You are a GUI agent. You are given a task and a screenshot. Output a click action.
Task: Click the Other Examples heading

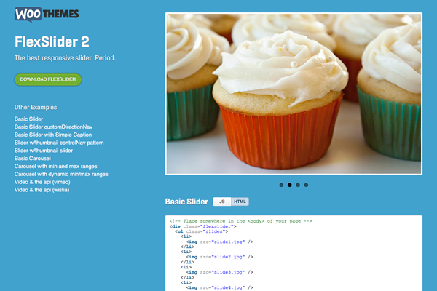pyautogui.click(x=36, y=107)
